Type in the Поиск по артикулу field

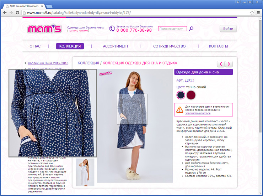coord(172,29)
